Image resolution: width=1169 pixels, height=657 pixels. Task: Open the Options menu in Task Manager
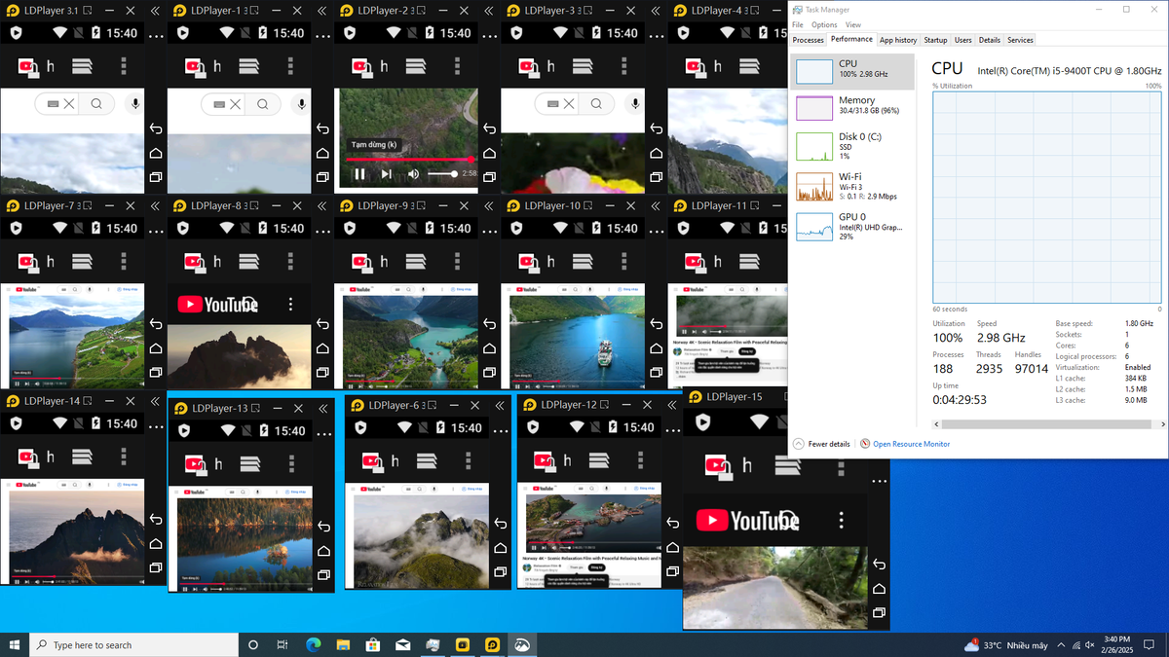tap(824, 25)
